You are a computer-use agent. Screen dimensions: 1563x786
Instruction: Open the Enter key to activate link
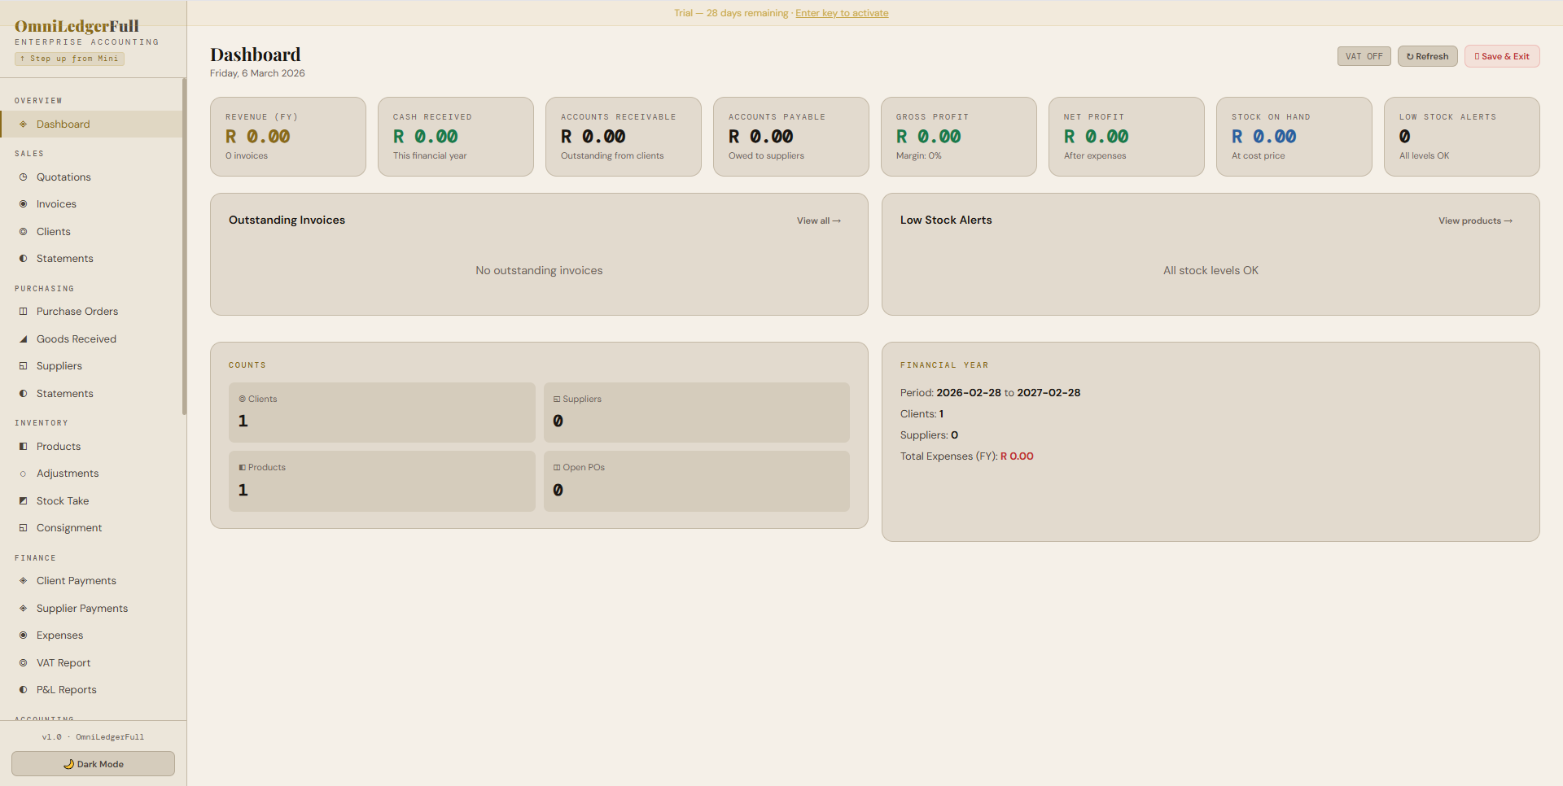(x=842, y=13)
